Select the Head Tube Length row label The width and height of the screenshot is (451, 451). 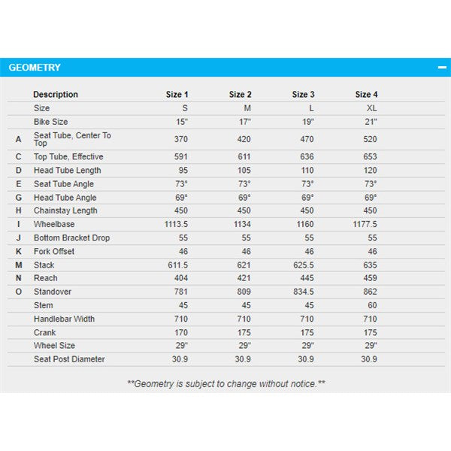click(x=67, y=171)
